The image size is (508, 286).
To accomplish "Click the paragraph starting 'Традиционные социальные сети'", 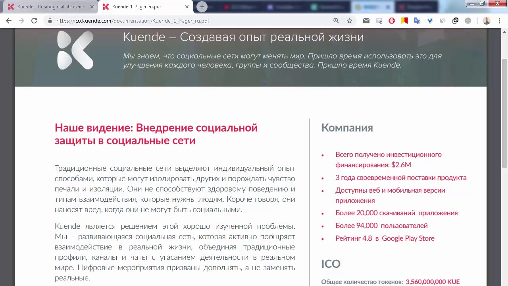I will click(x=175, y=189).
